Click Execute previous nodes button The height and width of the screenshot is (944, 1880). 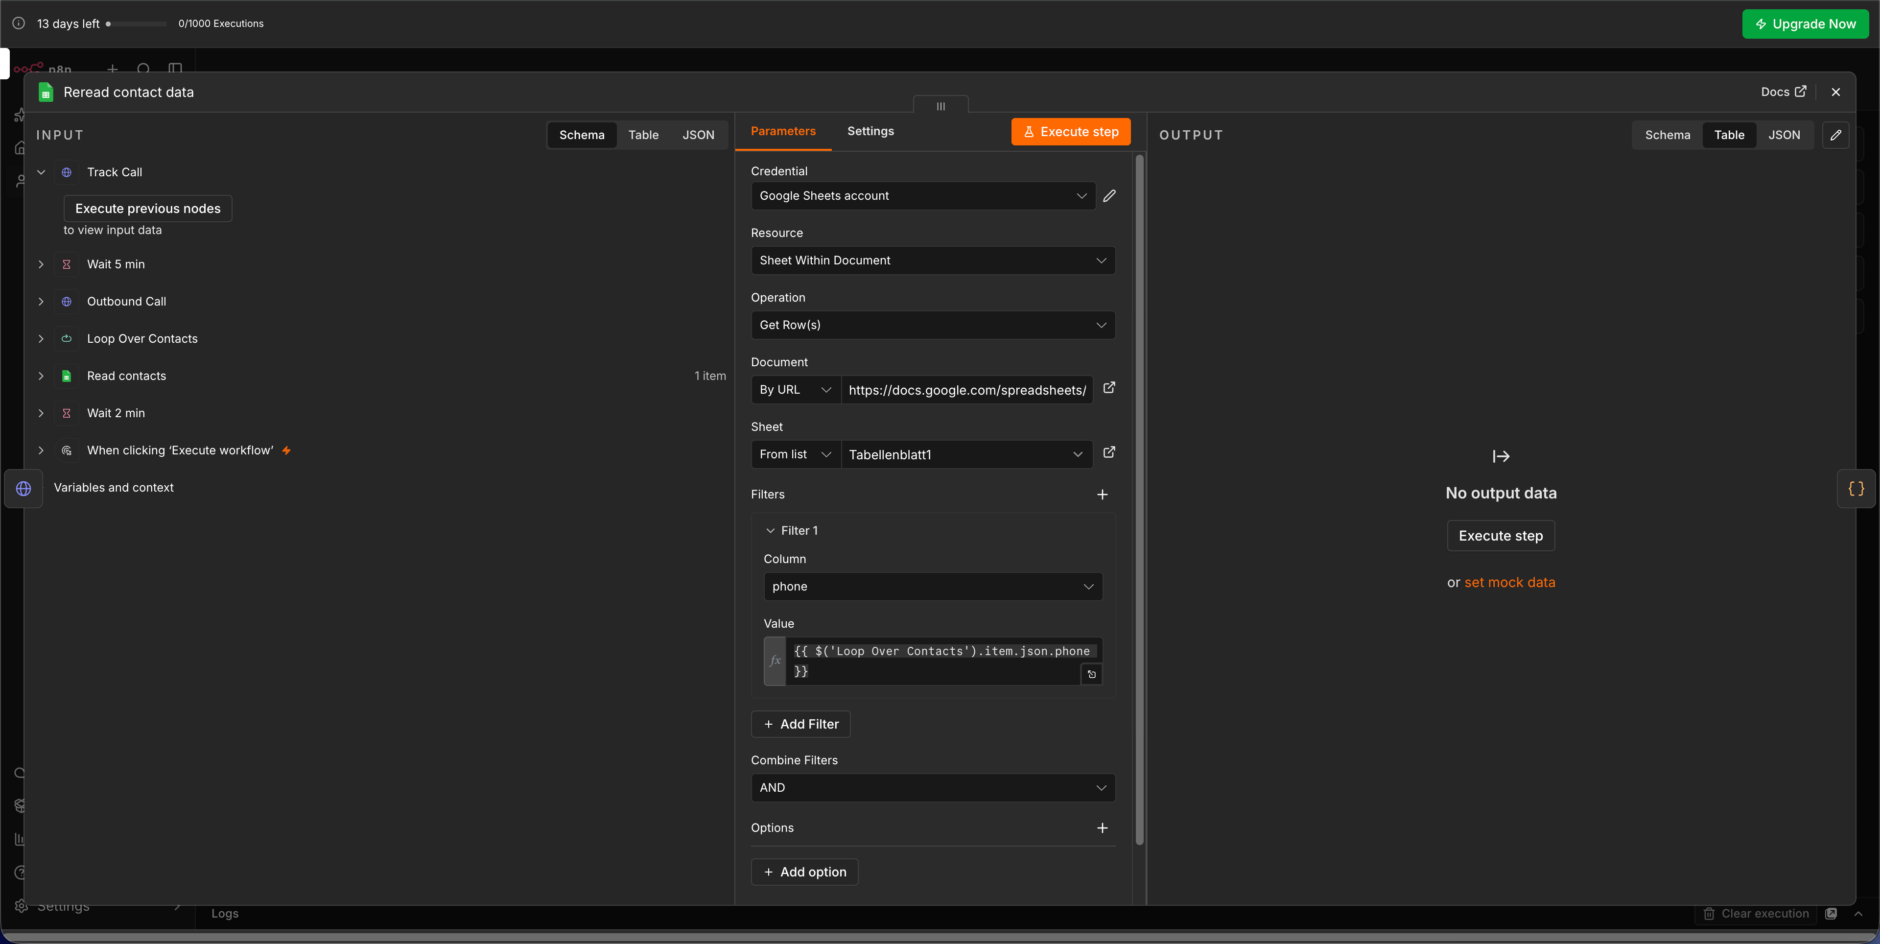pos(147,209)
